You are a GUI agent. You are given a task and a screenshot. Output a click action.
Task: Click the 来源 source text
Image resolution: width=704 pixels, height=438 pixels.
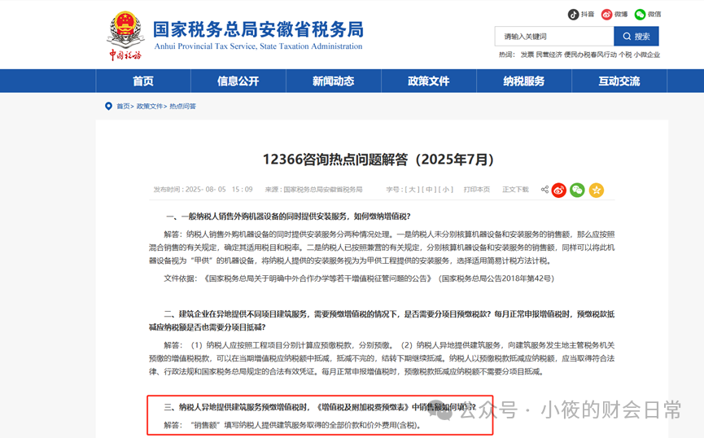coord(313,190)
